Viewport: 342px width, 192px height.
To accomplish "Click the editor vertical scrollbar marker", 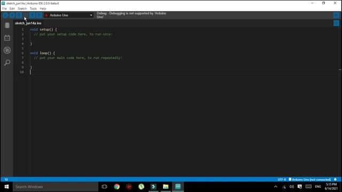I will coord(340,70).
